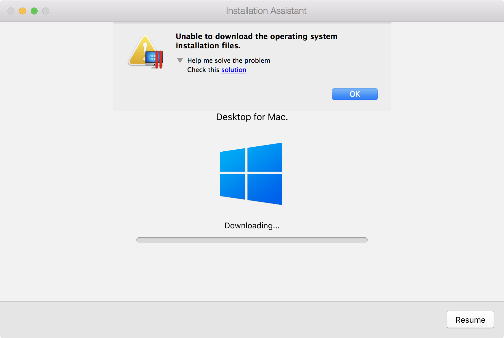Open the solution link
The width and height of the screenshot is (504, 338).
[x=234, y=70]
